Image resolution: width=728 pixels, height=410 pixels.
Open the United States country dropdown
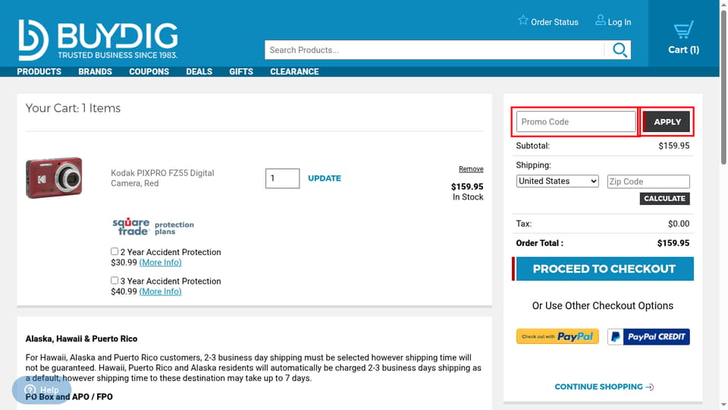click(x=557, y=181)
